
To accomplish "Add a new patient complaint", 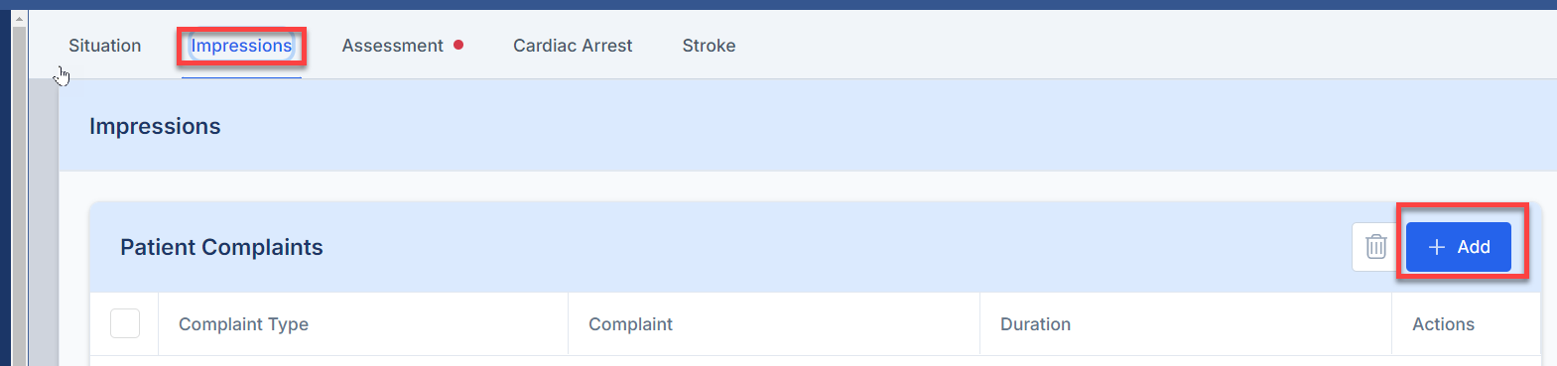I will 1459,247.
